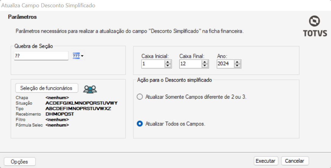Viewport: 331px width, 168px height.
Task: Click the ??? section break mask icon
Action: (x=76, y=56)
